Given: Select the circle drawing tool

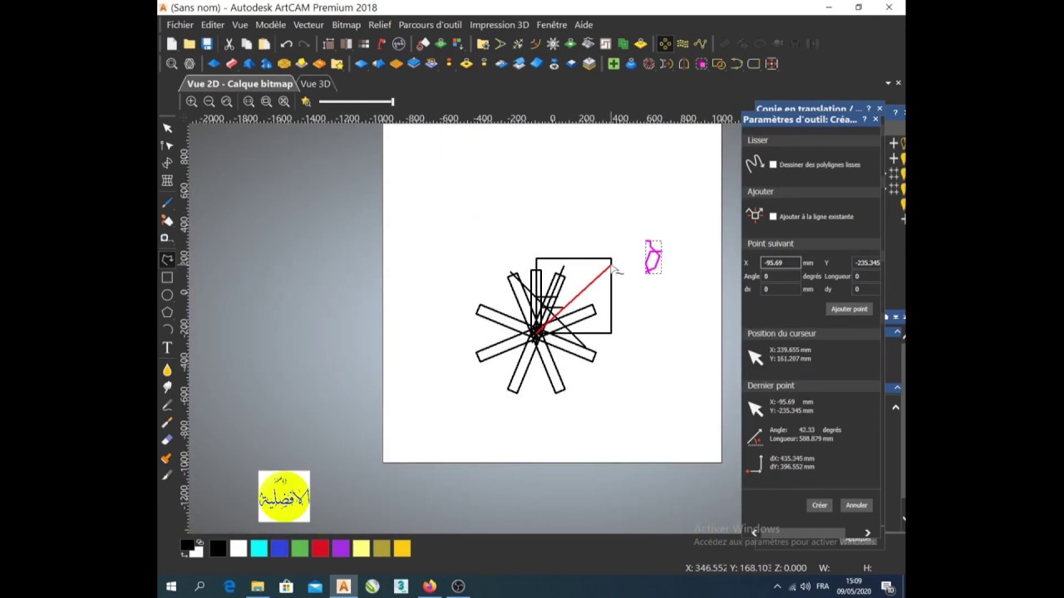Looking at the screenshot, I should 167,295.
